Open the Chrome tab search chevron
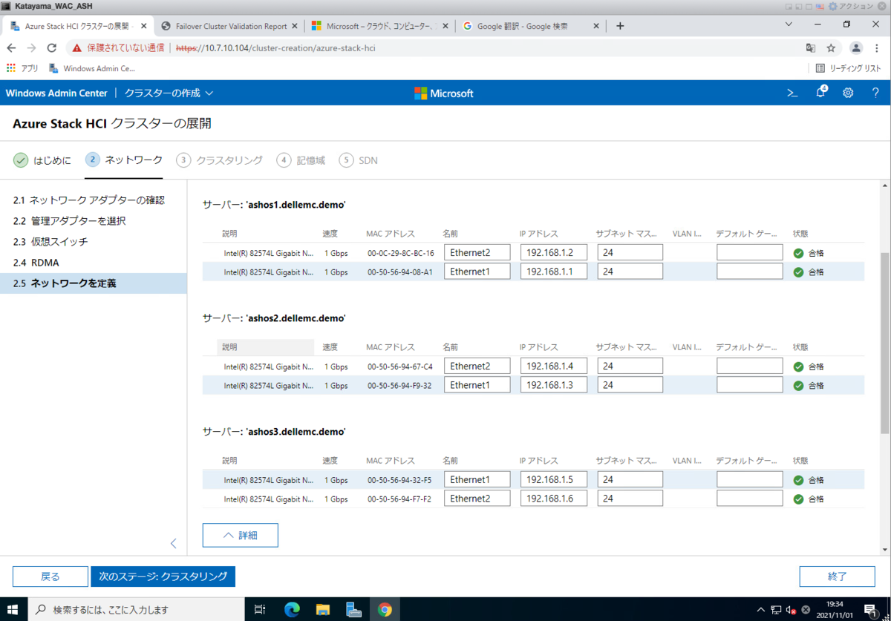 pos(789,24)
